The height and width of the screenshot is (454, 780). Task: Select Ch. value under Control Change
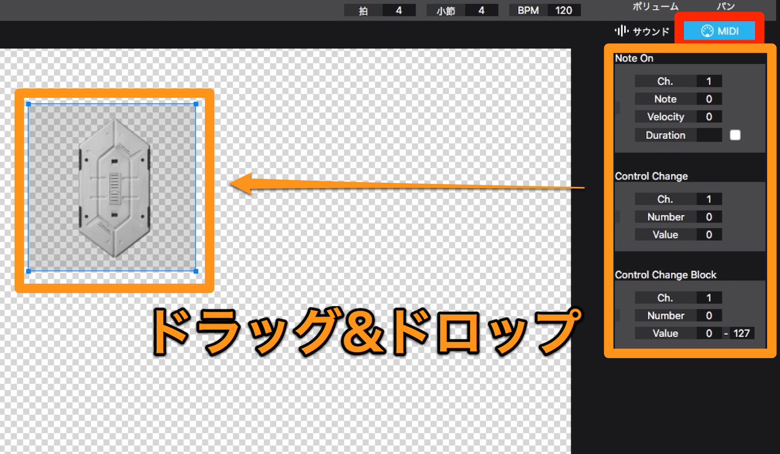pyautogui.click(x=709, y=199)
